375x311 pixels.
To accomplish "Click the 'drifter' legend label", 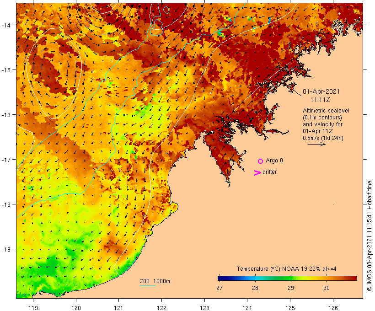I will click(269, 172).
